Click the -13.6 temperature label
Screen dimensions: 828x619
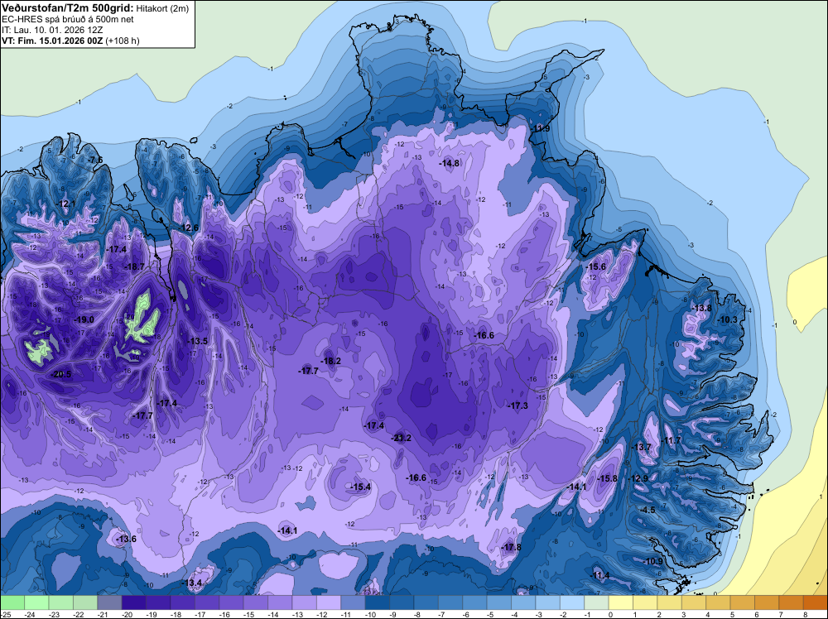pos(127,540)
